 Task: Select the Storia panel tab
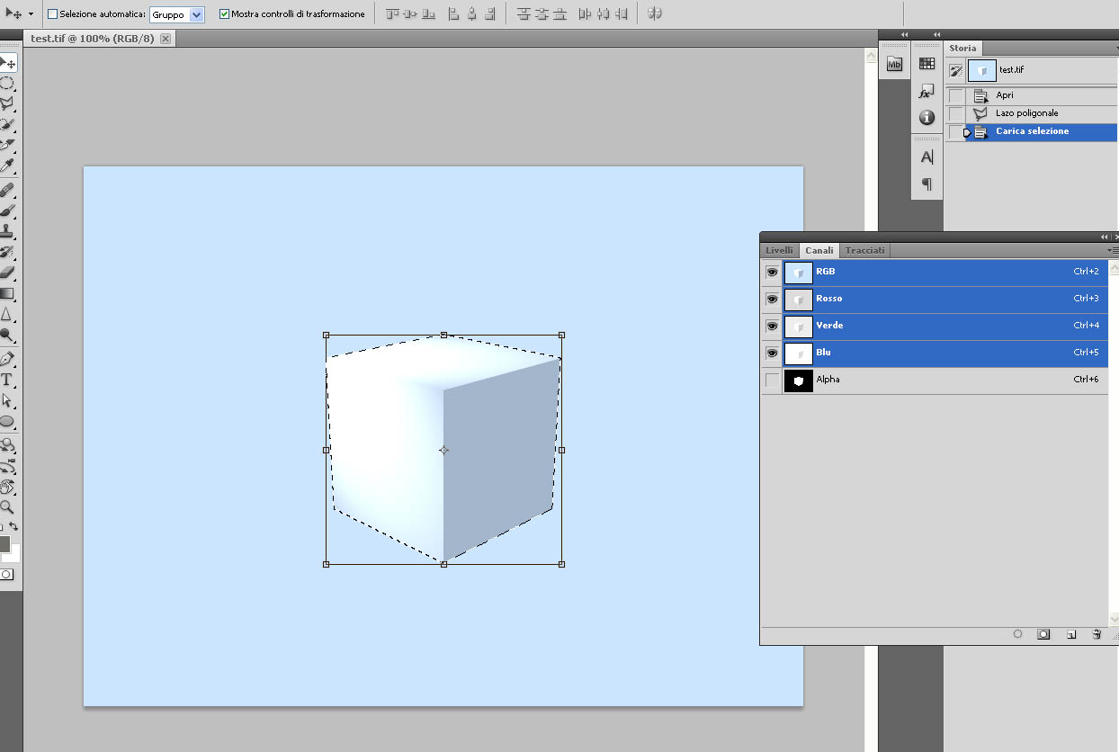962,49
